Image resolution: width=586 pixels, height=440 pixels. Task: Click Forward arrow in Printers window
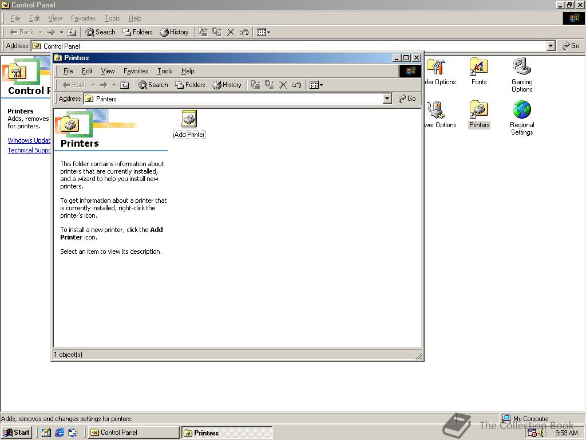coord(104,85)
